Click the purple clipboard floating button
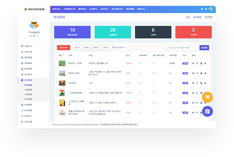Viewport: 234px width, 157px height. [x=207, y=112]
